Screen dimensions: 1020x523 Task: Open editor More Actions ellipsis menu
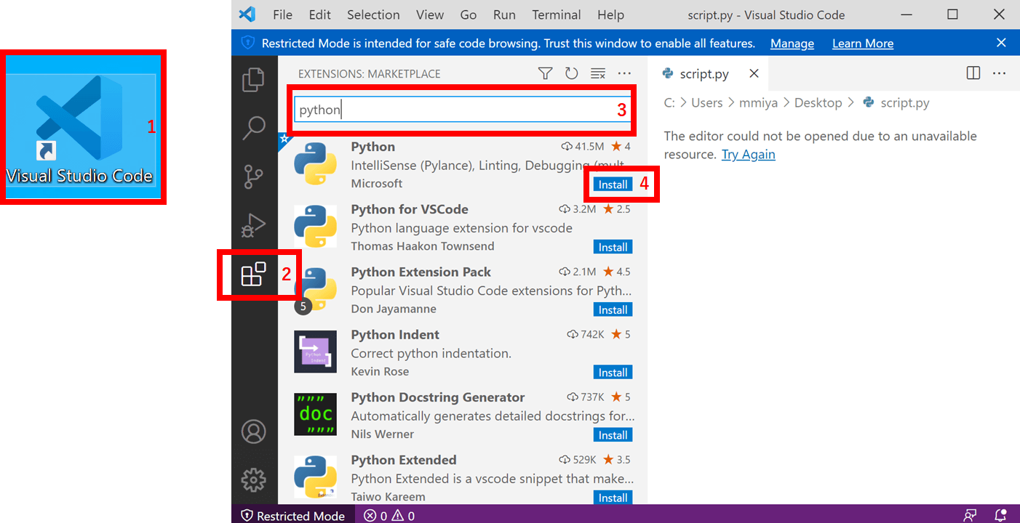tap(999, 73)
